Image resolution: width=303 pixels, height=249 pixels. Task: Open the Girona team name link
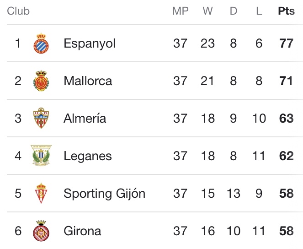(x=82, y=231)
